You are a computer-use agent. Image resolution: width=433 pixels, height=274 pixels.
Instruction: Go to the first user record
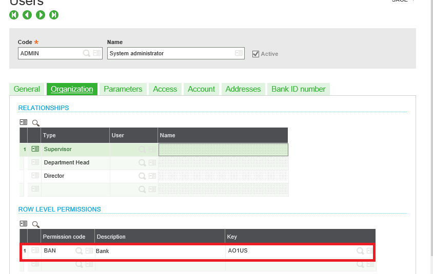tap(14, 15)
